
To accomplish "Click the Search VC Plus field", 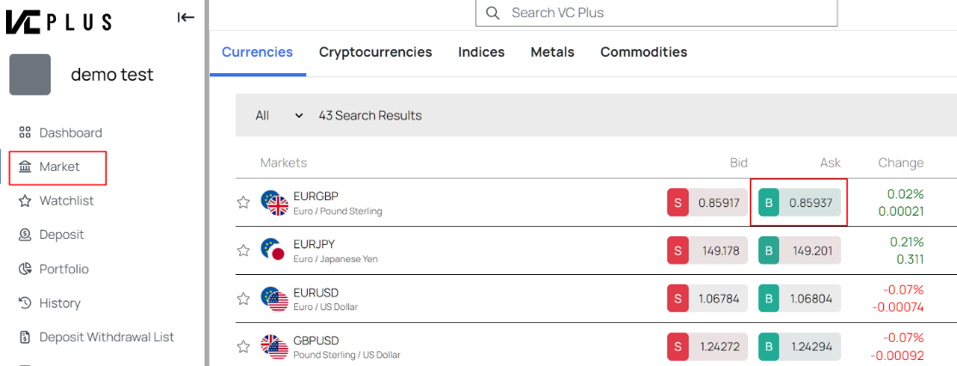I will pos(662,13).
